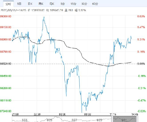The height and width of the screenshot is (122, 147).
Task: Switch to the 周K weekly tab
Action: 41,4
